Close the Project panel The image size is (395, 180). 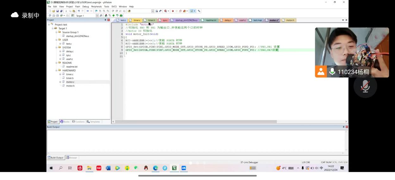click(109, 20)
